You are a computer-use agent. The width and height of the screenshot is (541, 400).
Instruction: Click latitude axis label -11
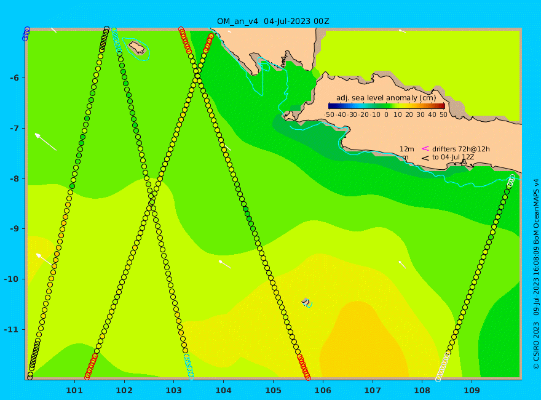pos(12,329)
